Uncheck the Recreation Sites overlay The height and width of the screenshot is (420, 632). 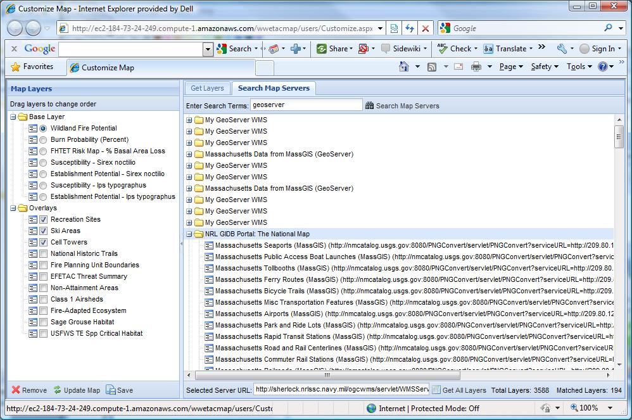[x=44, y=220]
